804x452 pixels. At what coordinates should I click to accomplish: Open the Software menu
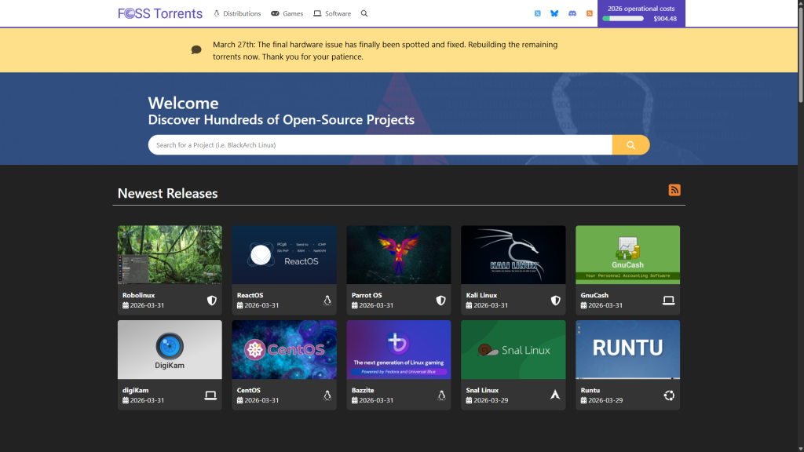[336, 13]
